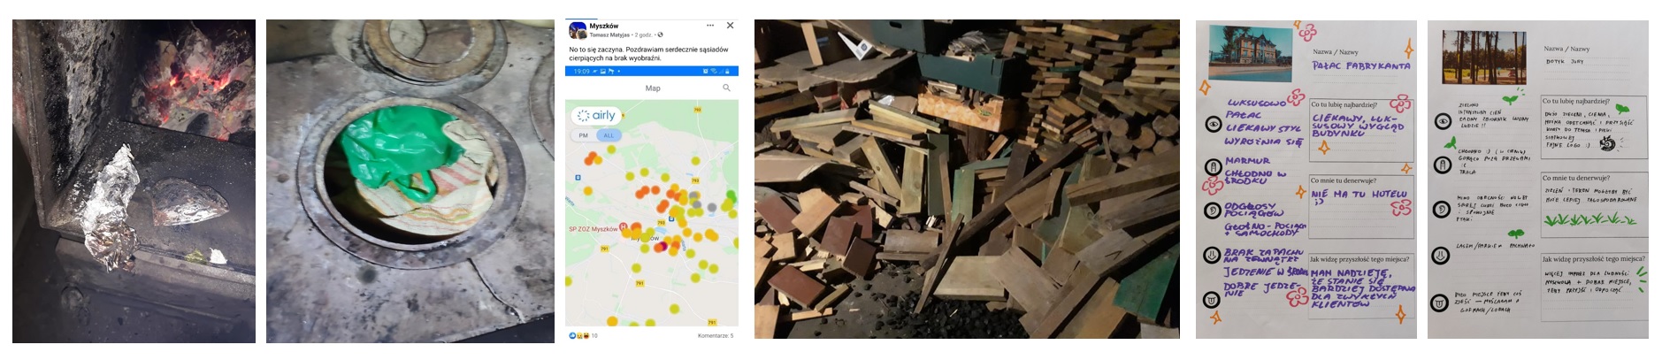1662x360 pixels.
Task: Click the handwritten 'Marmur' note
Action: (1247, 161)
